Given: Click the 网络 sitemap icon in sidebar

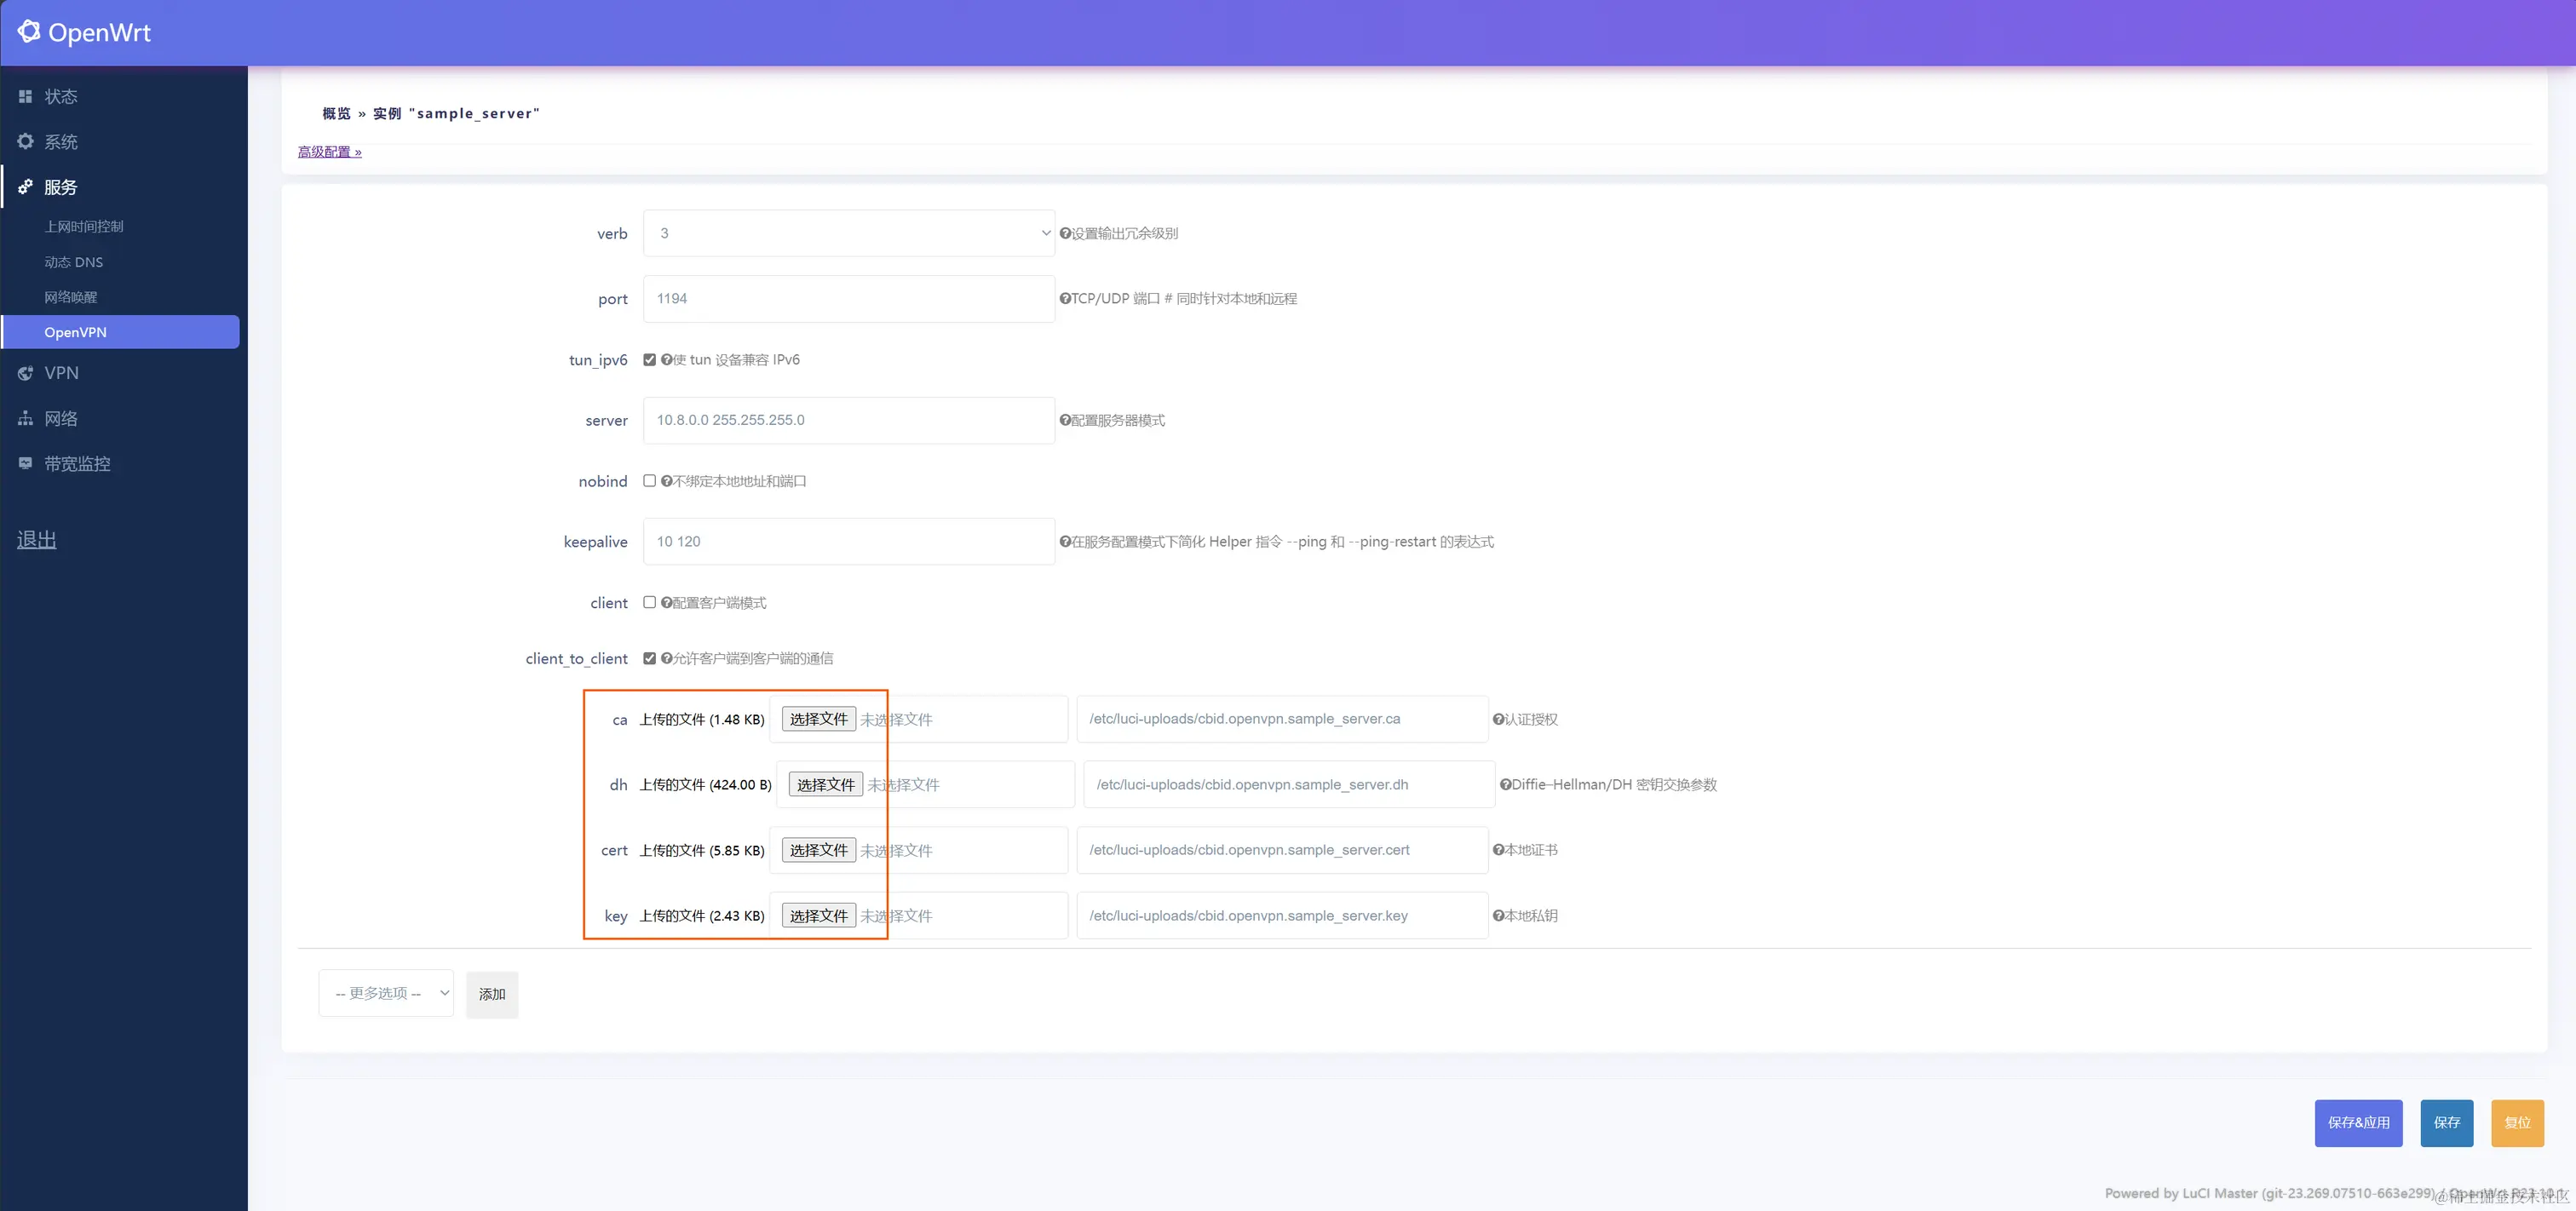Looking at the screenshot, I should coord(25,418).
